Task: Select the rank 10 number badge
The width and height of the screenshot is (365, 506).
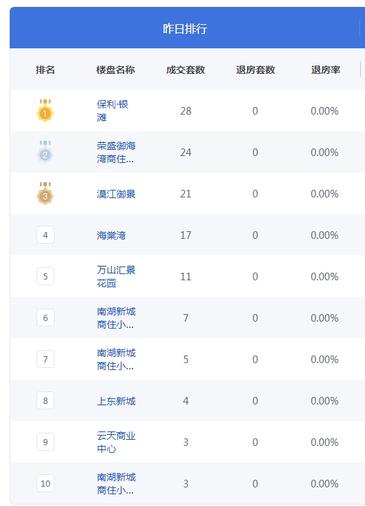Action: coord(46,483)
